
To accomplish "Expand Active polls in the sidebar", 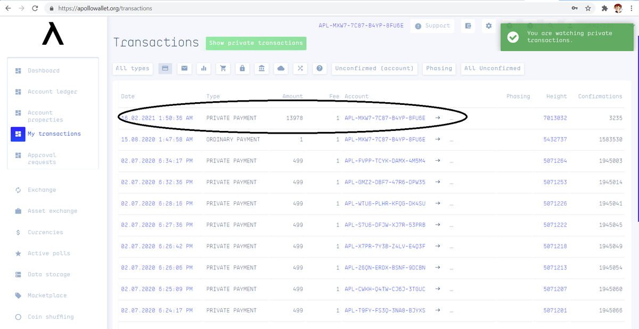I will [x=49, y=253].
